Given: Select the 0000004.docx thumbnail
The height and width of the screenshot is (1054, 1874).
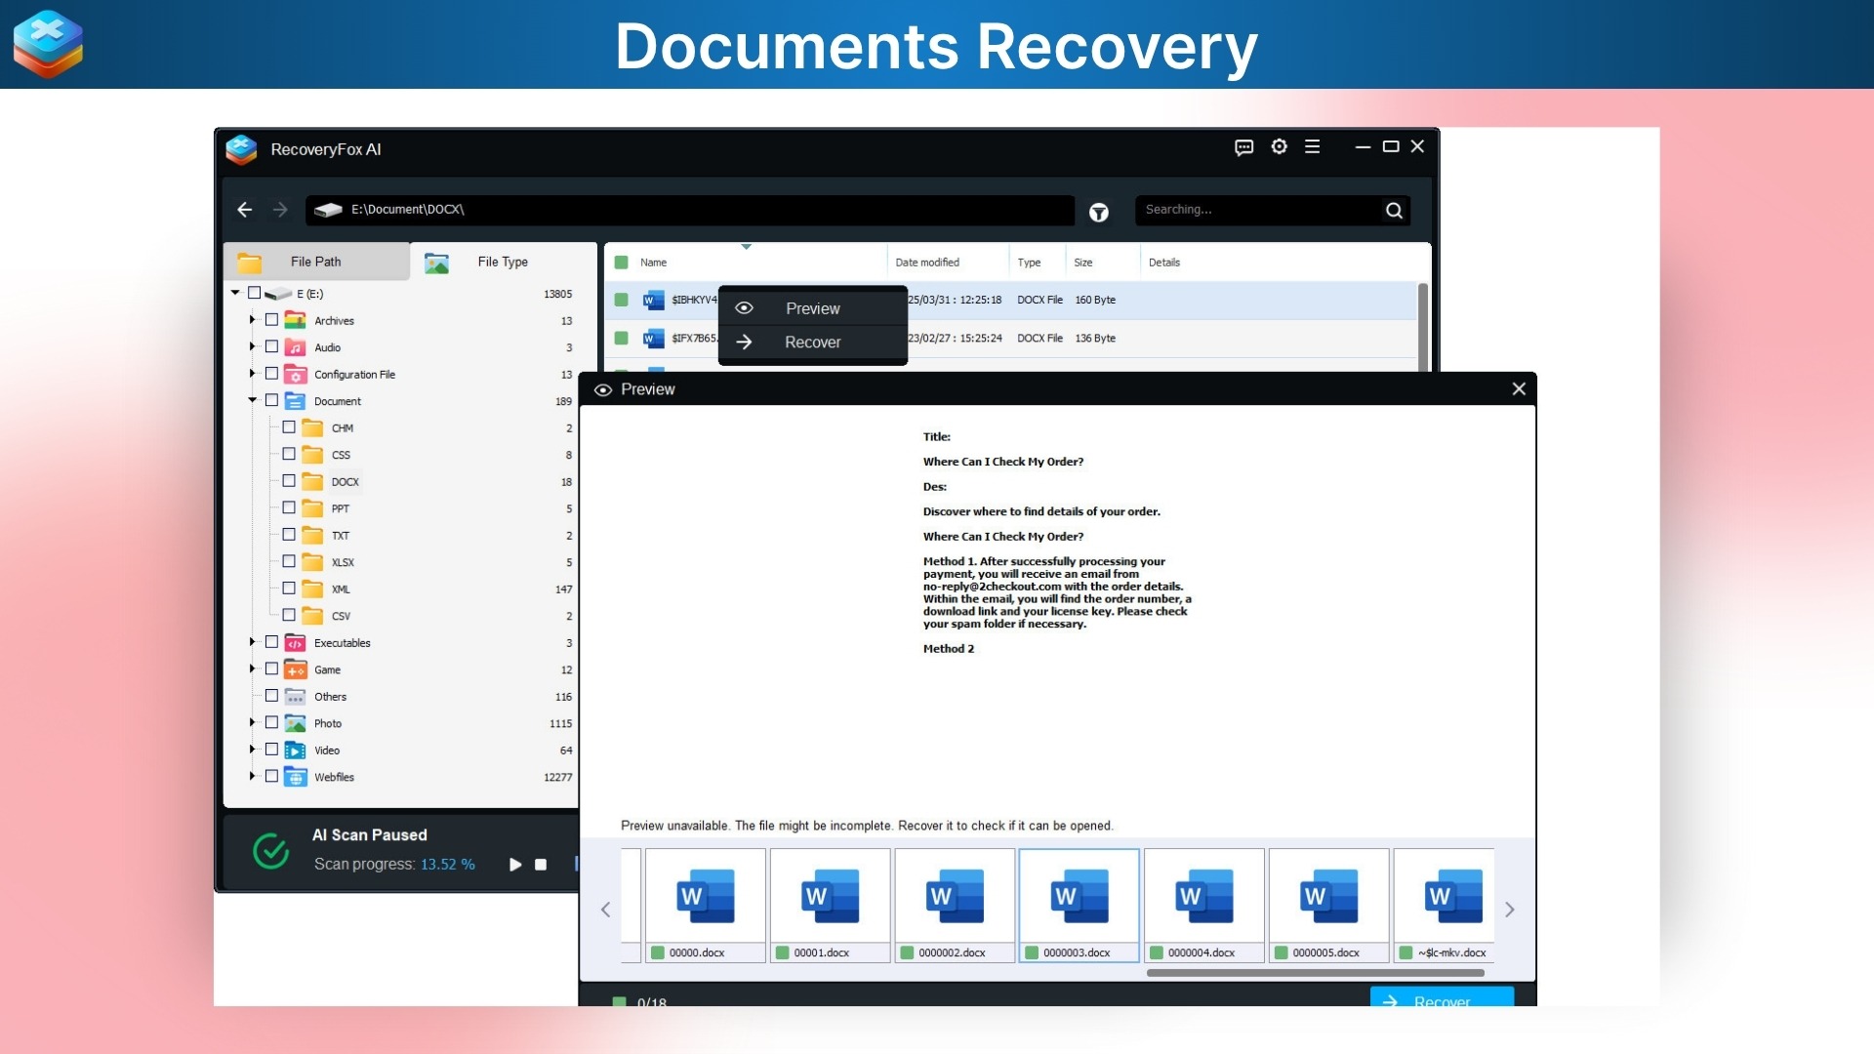Looking at the screenshot, I should pyautogui.click(x=1202, y=895).
